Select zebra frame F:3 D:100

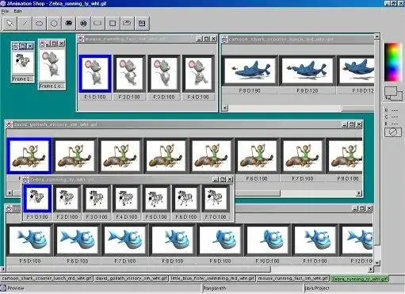click(x=97, y=198)
